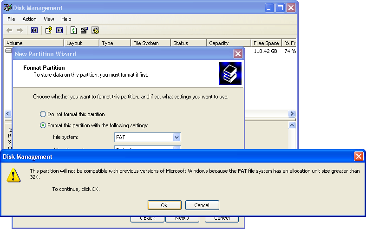Click the toolbar icon with yellow starburst
Viewport: 366px width, 229px height.
[x=95, y=30]
